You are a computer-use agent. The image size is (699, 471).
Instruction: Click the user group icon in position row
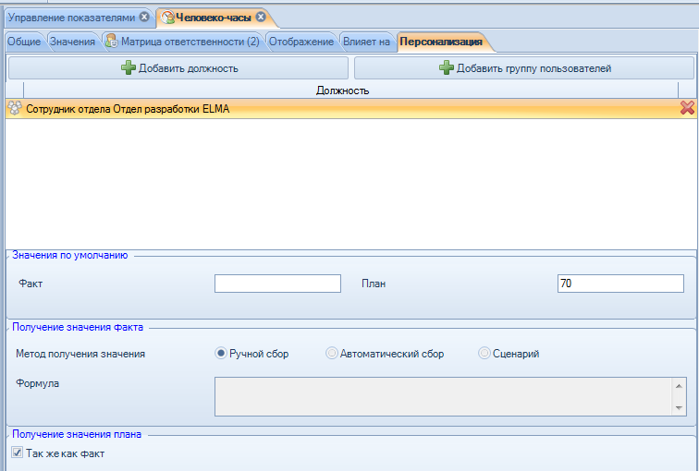click(15, 108)
